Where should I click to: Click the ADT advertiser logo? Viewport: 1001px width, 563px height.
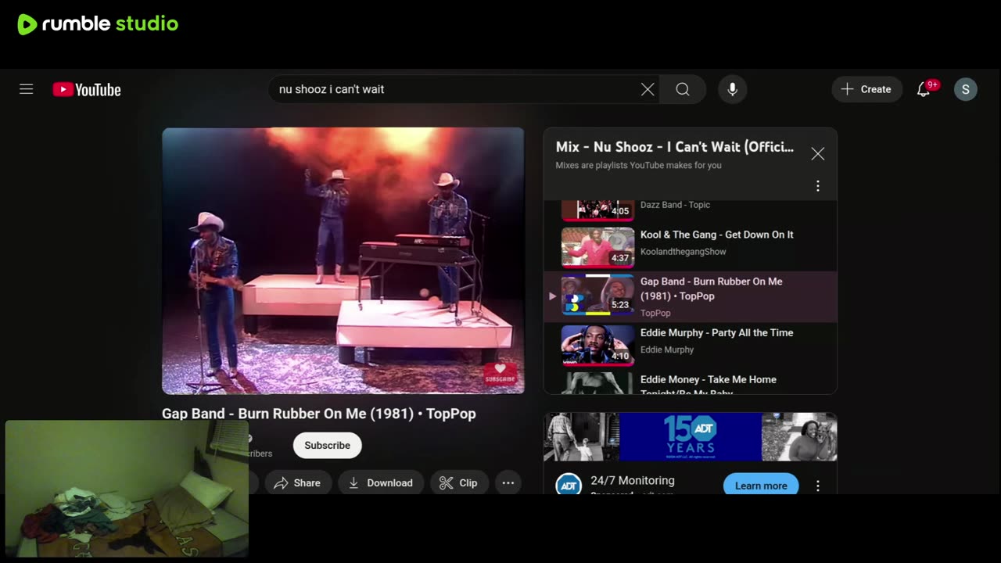pyautogui.click(x=569, y=485)
